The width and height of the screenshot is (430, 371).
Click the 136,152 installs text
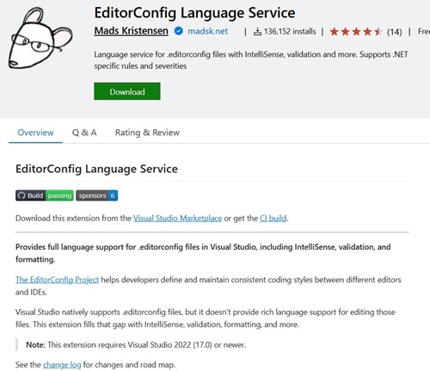[x=290, y=32]
